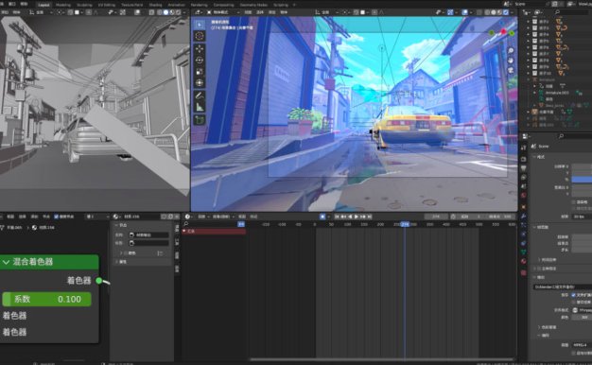
Task: Select the Move tool in viewport toolbar
Action: [200, 48]
